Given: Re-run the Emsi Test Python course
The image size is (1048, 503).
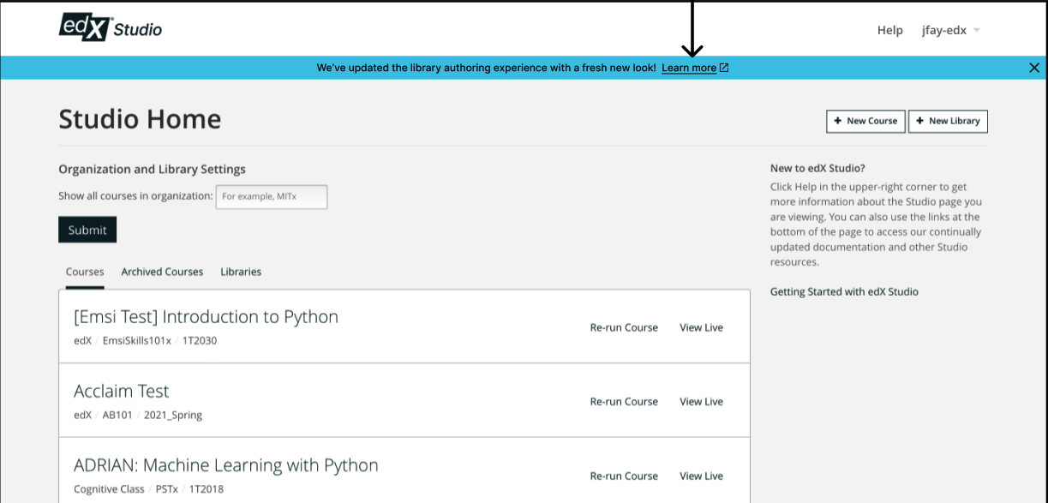Looking at the screenshot, I should click(624, 327).
